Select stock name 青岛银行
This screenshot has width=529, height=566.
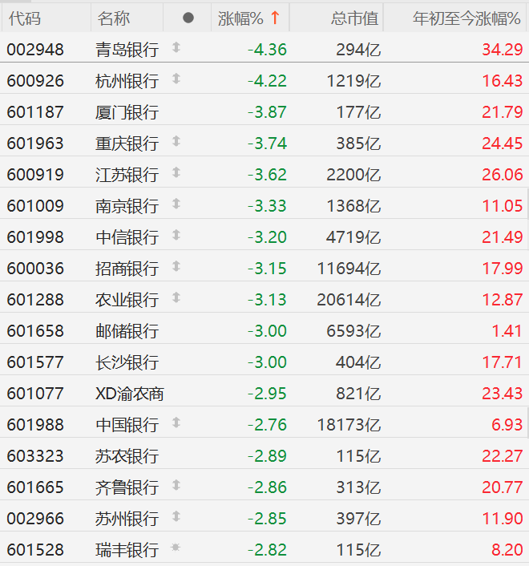point(127,50)
